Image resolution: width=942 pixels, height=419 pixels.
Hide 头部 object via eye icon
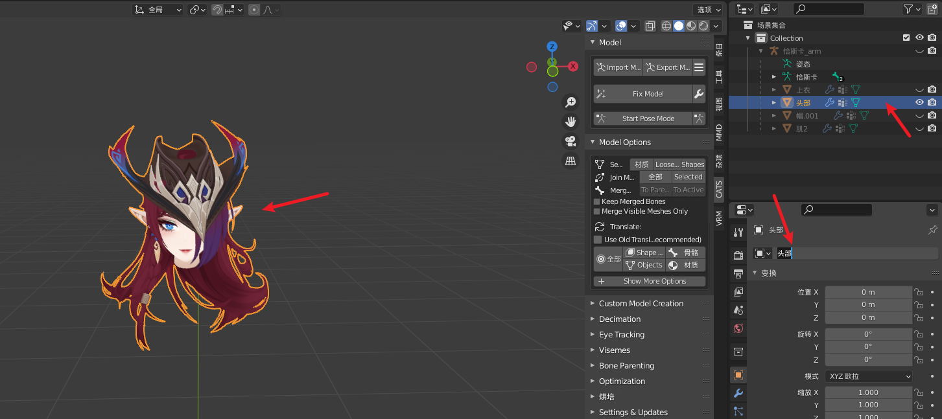click(919, 102)
